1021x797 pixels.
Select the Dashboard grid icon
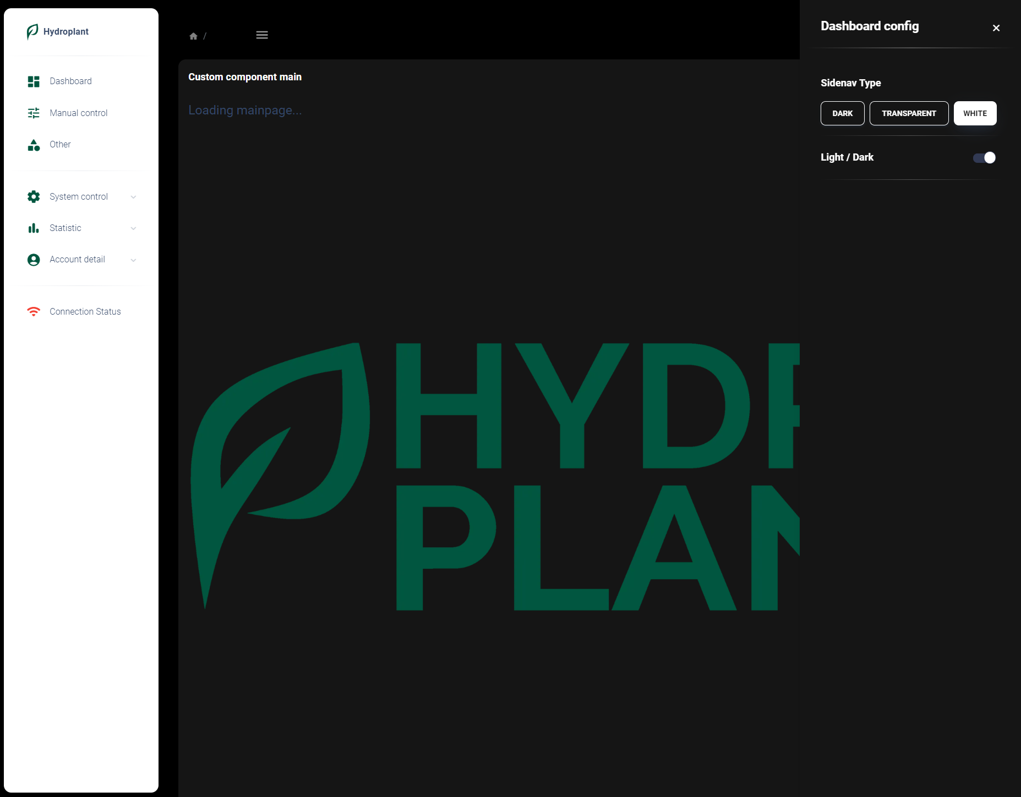pyautogui.click(x=33, y=81)
